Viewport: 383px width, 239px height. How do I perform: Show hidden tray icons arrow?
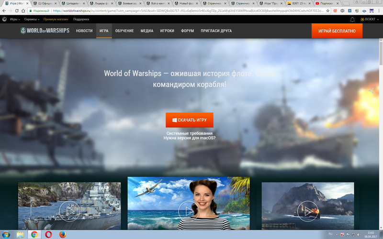point(337,235)
